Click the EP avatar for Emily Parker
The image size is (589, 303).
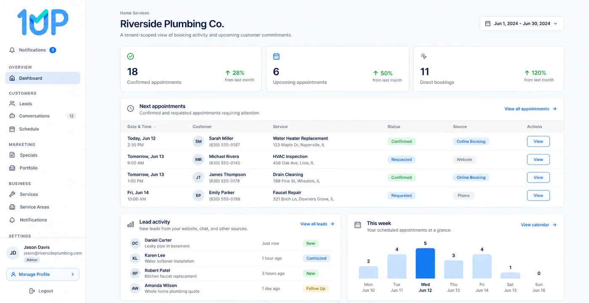[x=199, y=196]
